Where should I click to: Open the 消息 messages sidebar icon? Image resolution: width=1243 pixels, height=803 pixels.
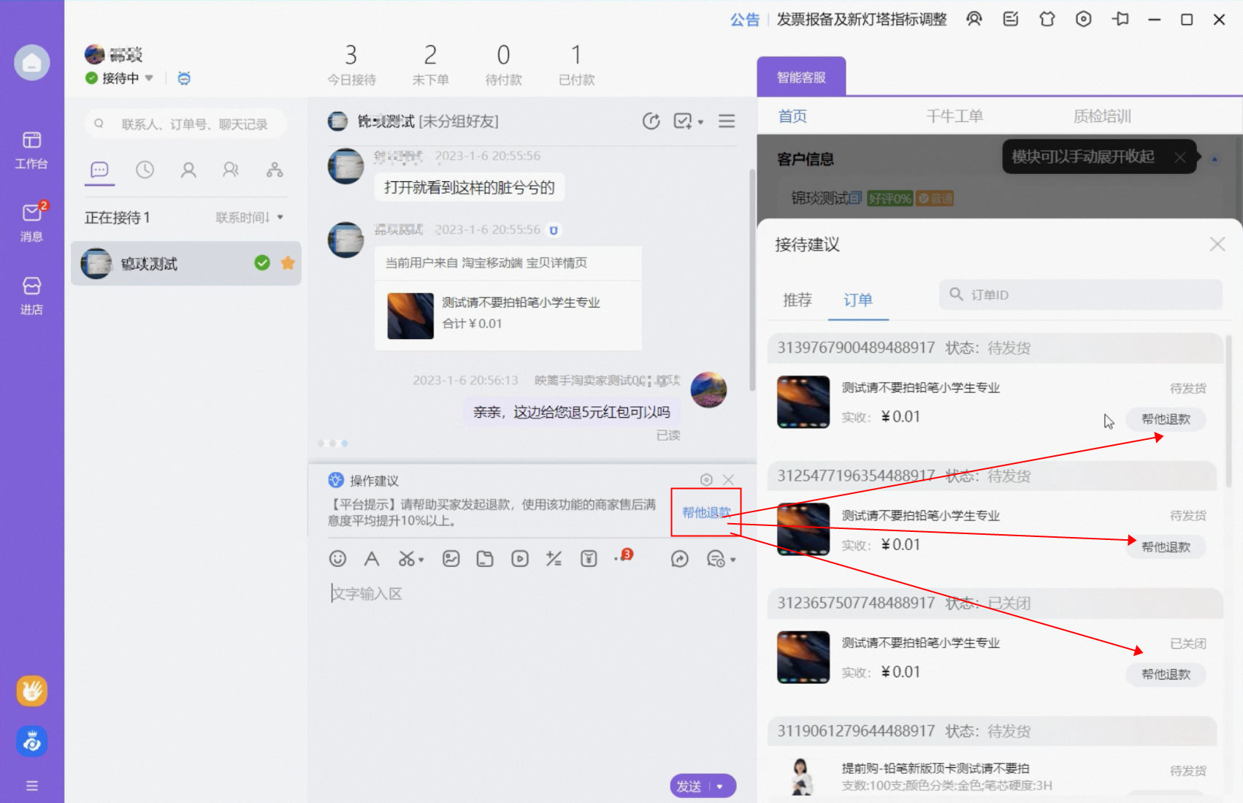tap(31, 222)
